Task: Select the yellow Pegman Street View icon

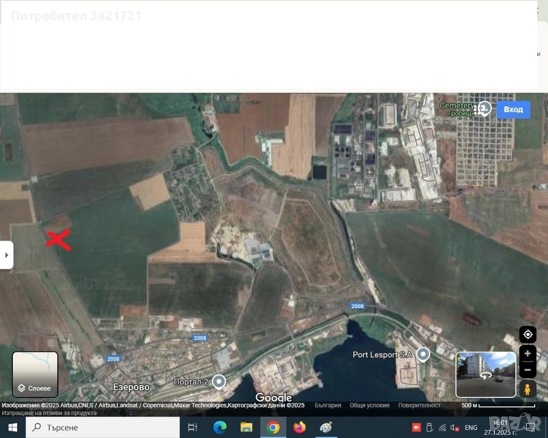Action: (528, 389)
